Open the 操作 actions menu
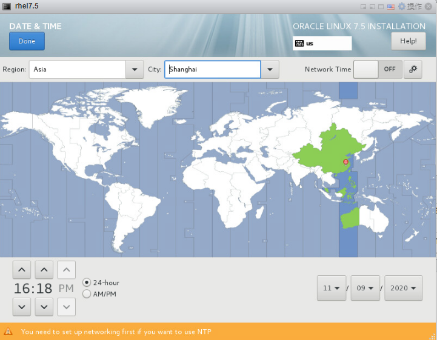 pos(415,6)
